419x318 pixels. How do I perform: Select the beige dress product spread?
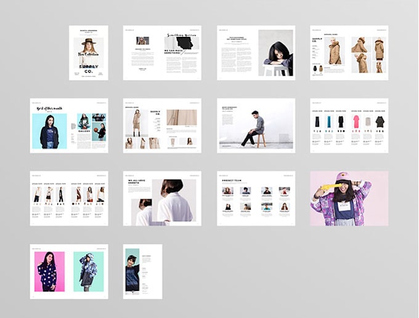pos(162,125)
